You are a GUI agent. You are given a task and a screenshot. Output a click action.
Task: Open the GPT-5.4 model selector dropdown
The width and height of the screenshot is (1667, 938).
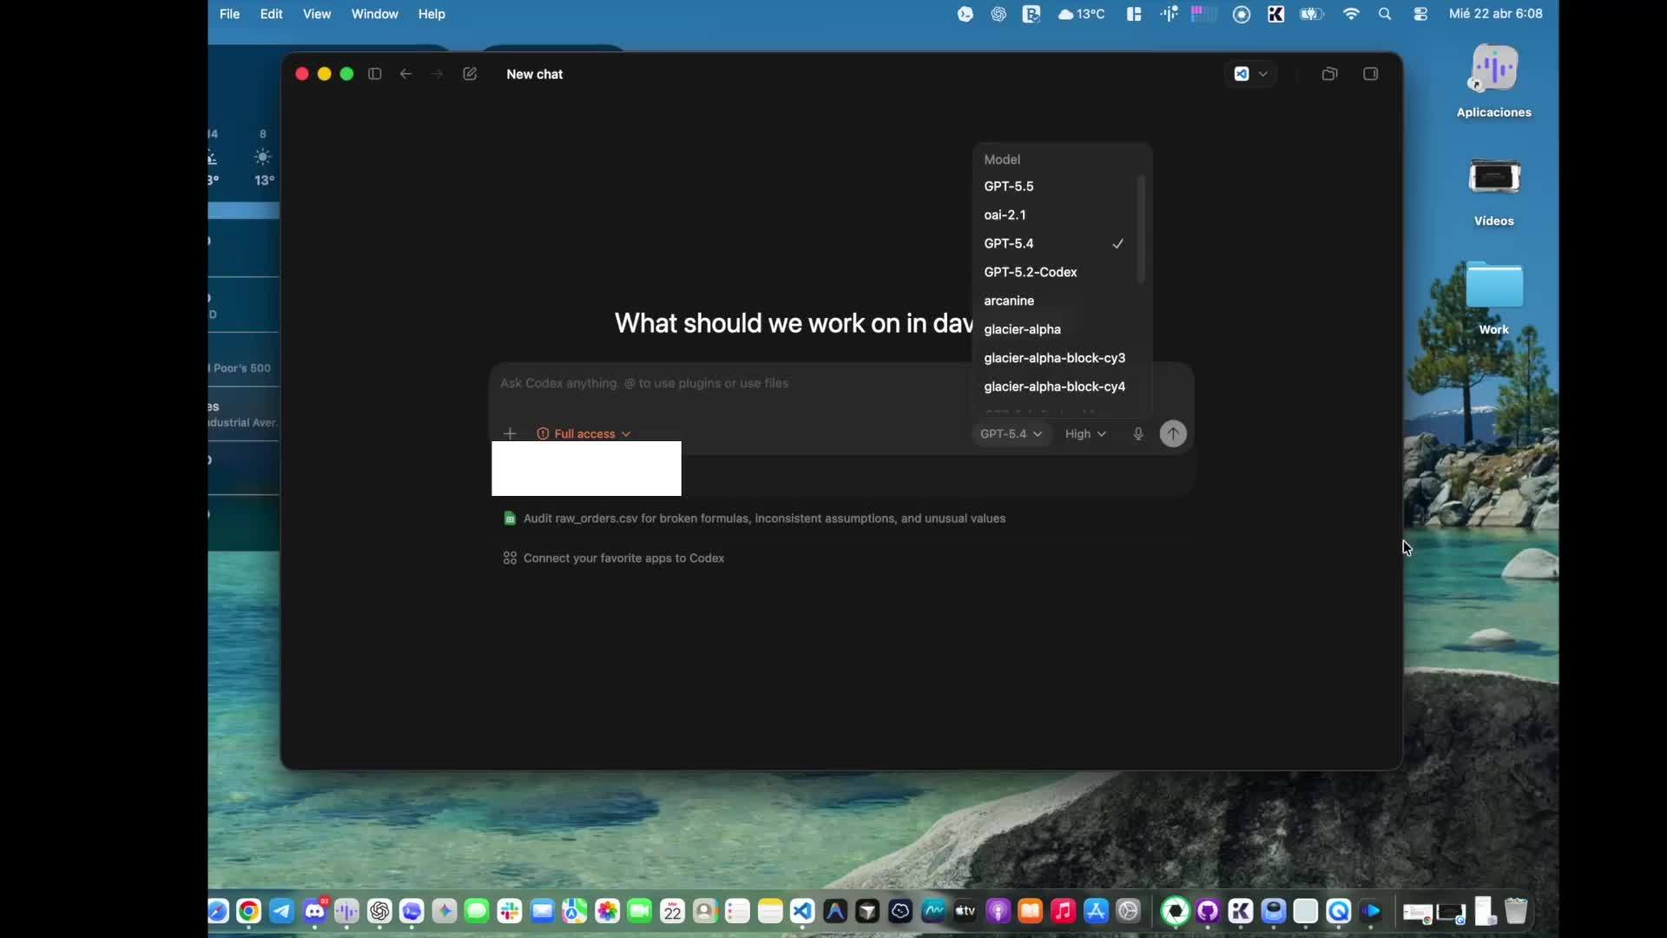[x=1011, y=433]
